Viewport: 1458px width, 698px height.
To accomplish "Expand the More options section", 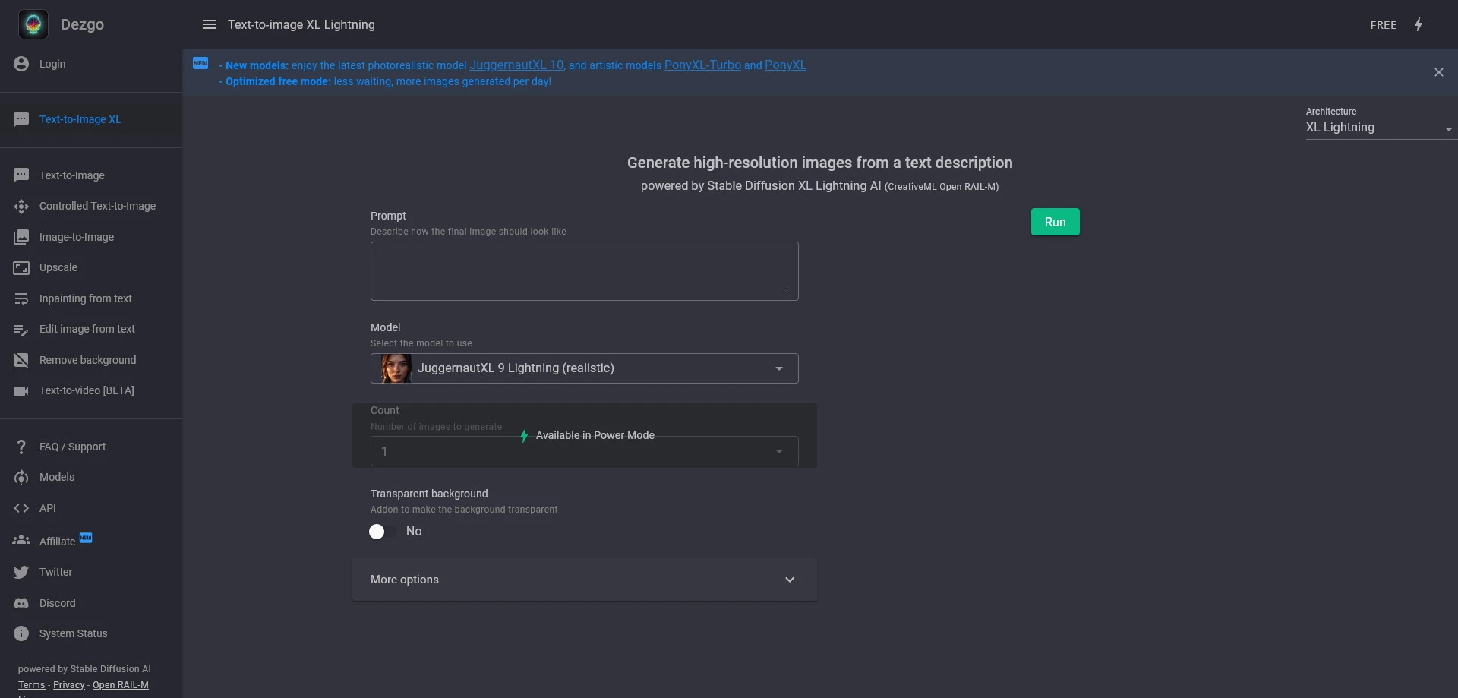I will (585, 580).
